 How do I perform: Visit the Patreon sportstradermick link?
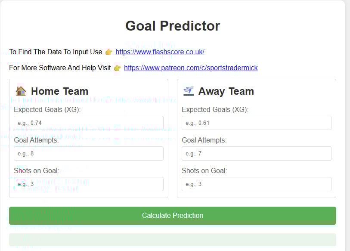pos(191,68)
